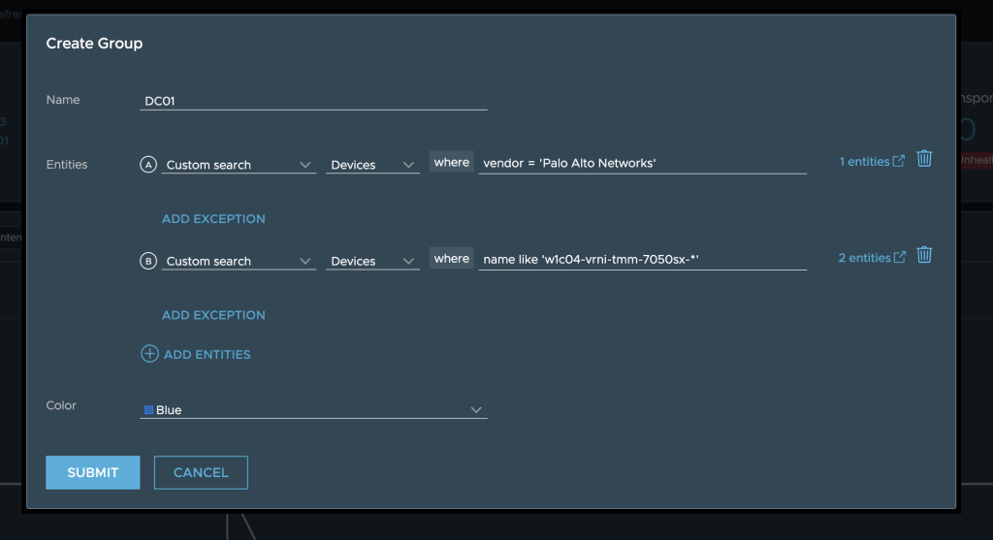View the 1 entities link

click(x=864, y=162)
